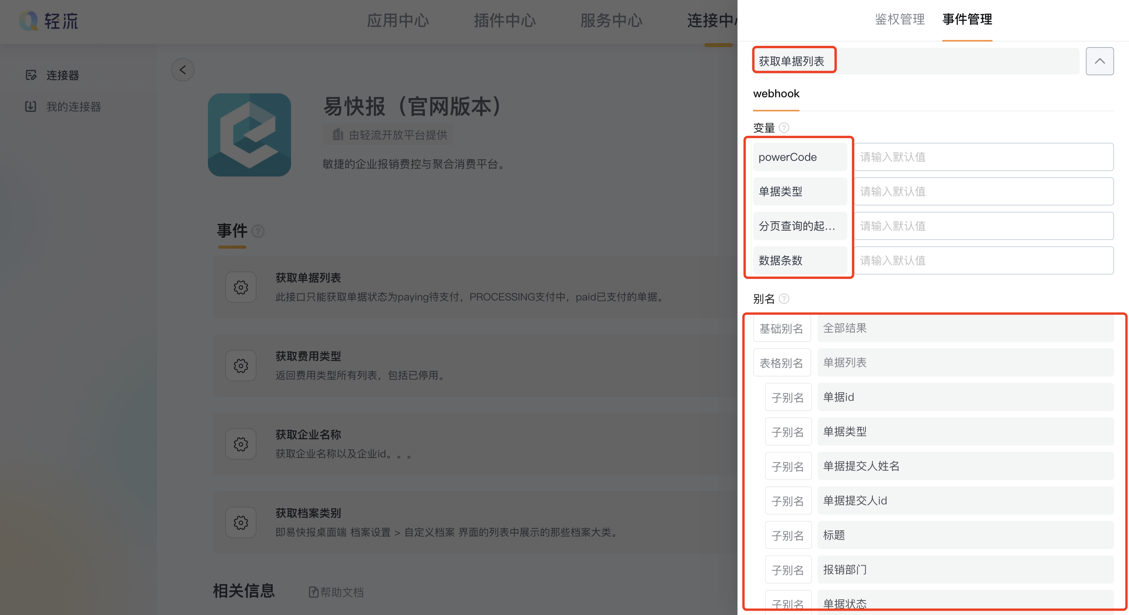Go back with the circular arrow button

(183, 70)
